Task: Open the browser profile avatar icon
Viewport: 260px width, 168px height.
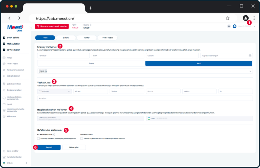Action: coord(246,18)
